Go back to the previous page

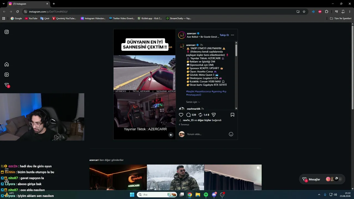(4, 12)
